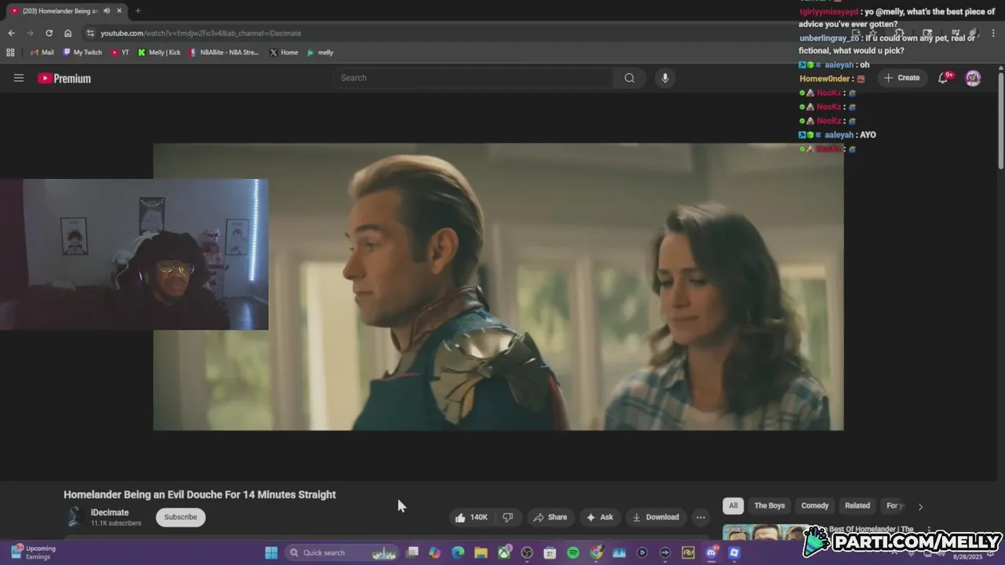The width and height of the screenshot is (1005, 565).
Task: Open the YT bookmark
Action: [x=120, y=53]
